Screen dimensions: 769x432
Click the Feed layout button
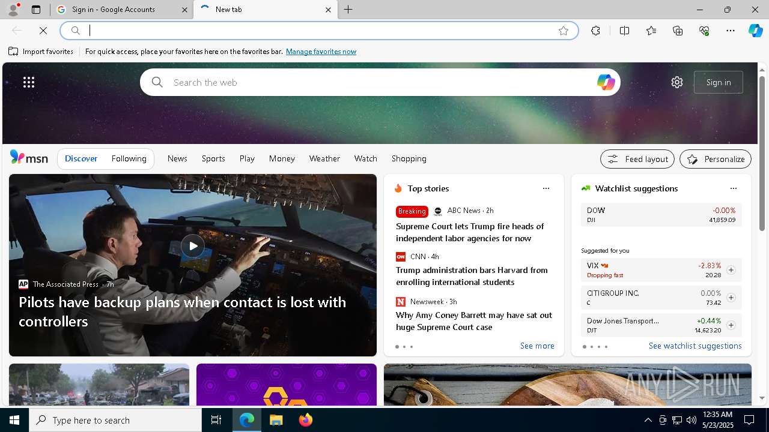[637, 159]
